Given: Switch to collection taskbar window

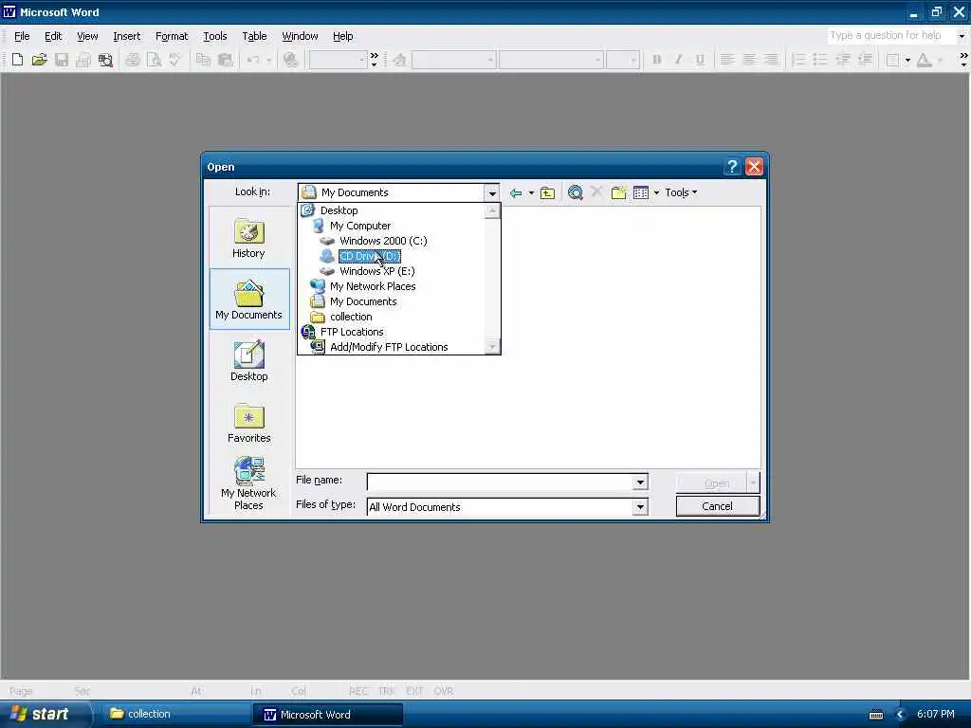Looking at the screenshot, I should [x=176, y=714].
